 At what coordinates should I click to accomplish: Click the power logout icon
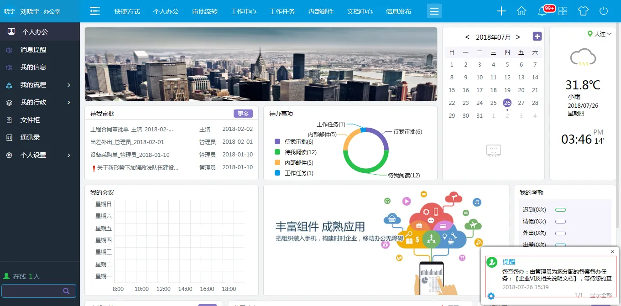coord(604,11)
